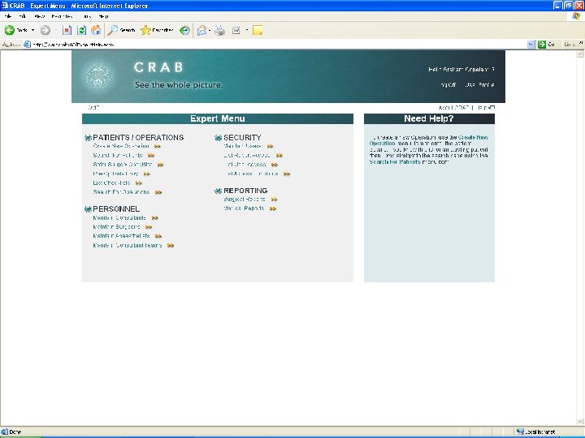
Task: Open the Create New Operation link
Action: pos(121,146)
